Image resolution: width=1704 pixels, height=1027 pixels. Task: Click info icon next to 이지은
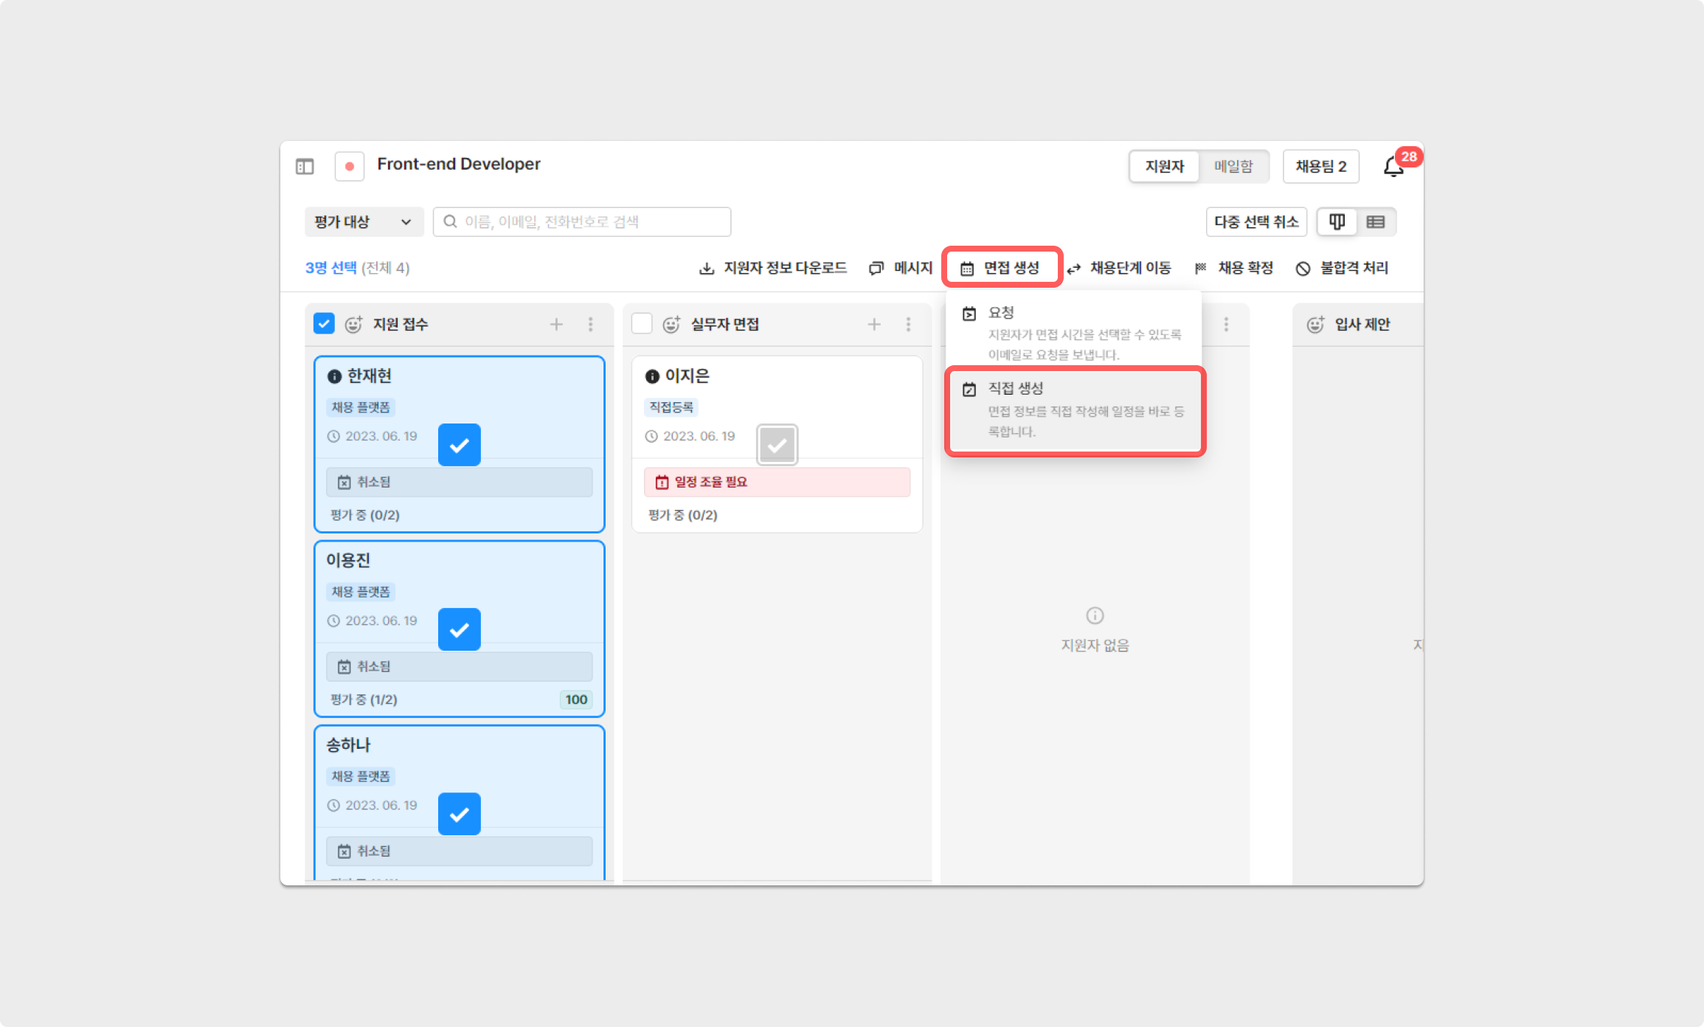click(x=652, y=376)
